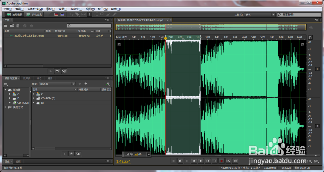
Task: Expand CD-ROM (E:) in the file list
Action: 33,98
